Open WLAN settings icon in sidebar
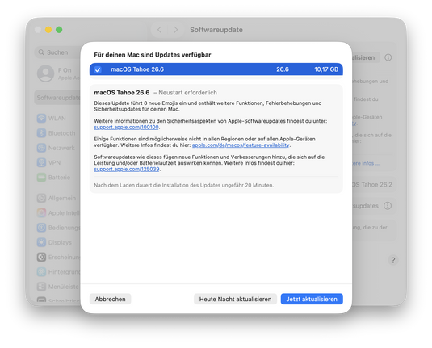Image resolution: width=432 pixels, height=348 pixels. 41,119
